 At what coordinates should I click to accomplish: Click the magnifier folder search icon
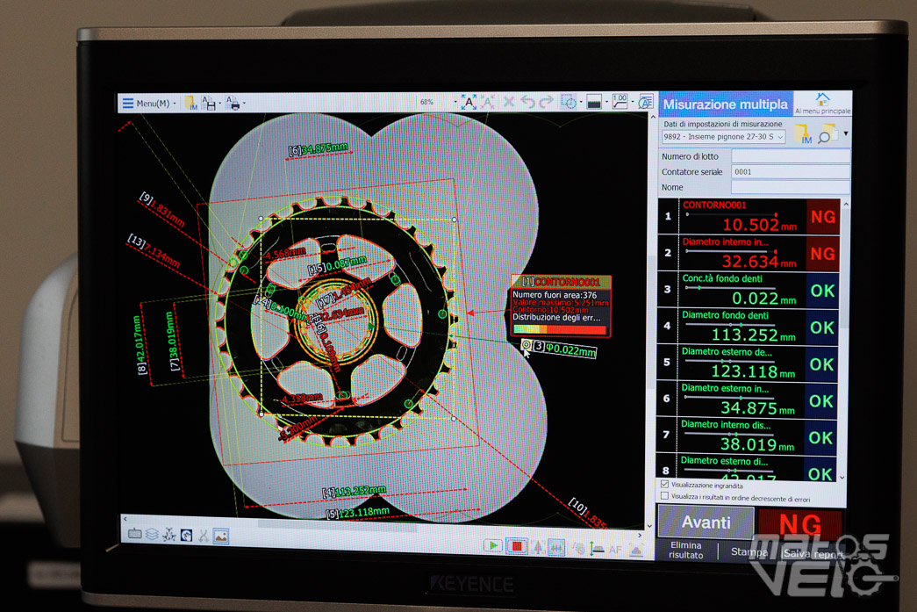[x=827, y=134]
